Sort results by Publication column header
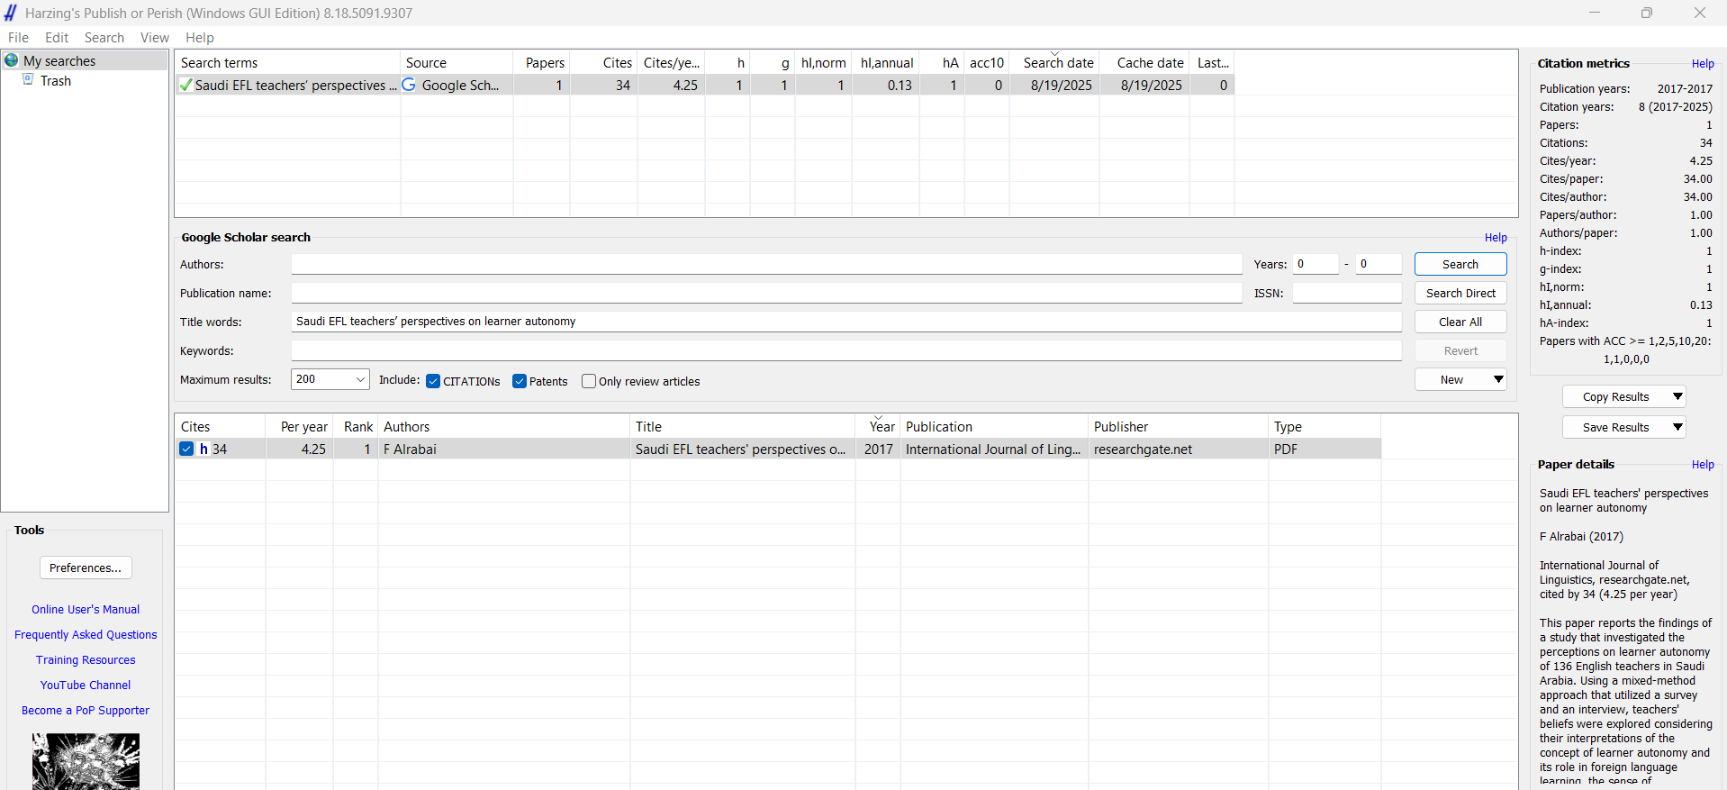The width and height of the screenshot is (1727, 790). pos(995,426)
